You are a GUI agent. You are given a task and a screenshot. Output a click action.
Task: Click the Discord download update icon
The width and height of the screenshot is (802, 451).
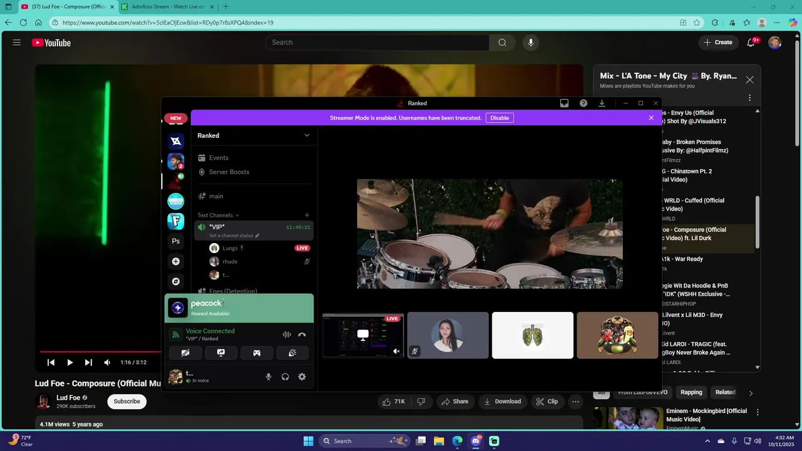[601, 103]
